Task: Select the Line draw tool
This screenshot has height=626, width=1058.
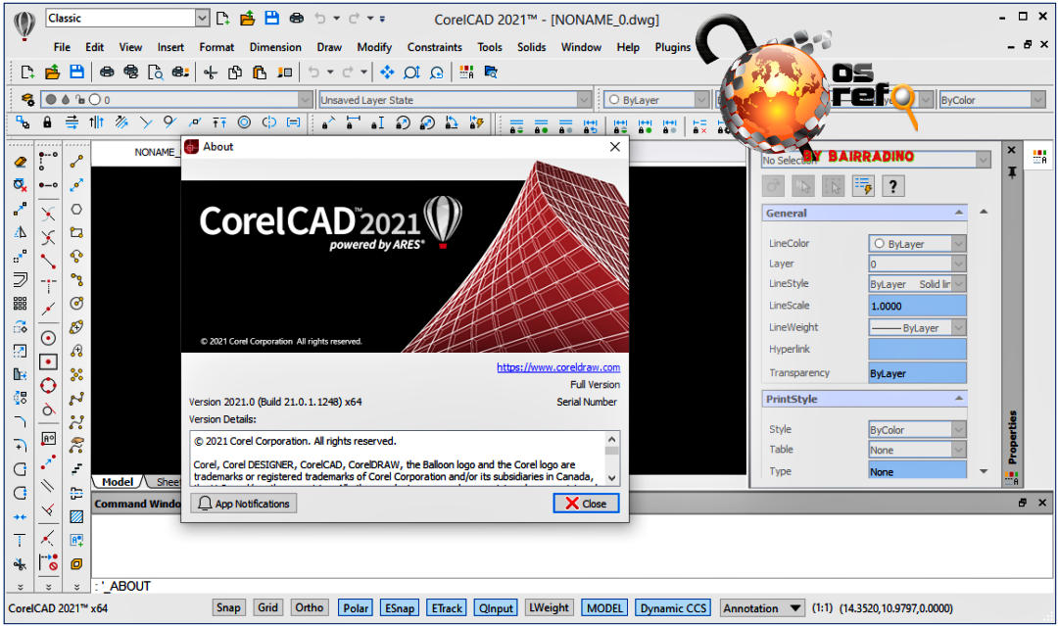Action: (76, 162)
